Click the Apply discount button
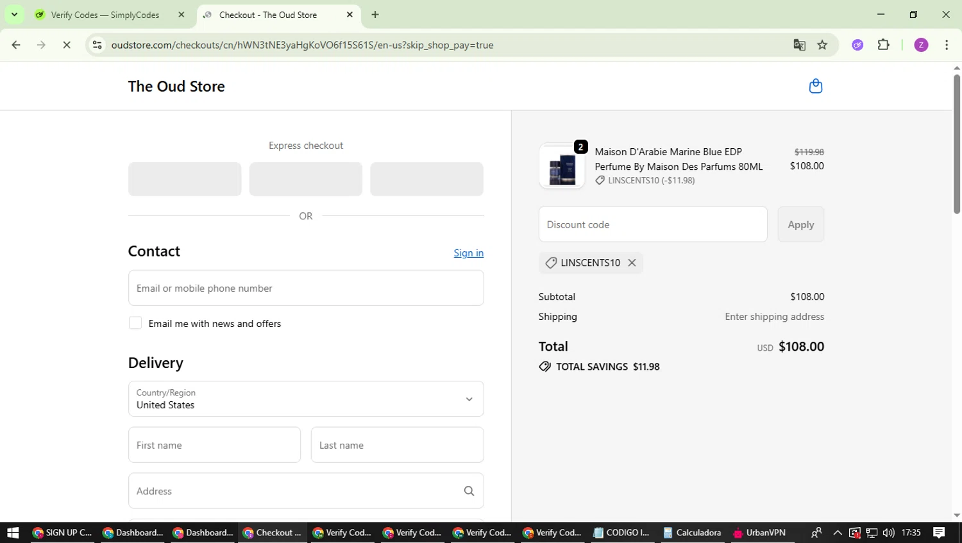The height and width of the screenshot is (543, 962). pyautogui.click(x=800, y=224)
